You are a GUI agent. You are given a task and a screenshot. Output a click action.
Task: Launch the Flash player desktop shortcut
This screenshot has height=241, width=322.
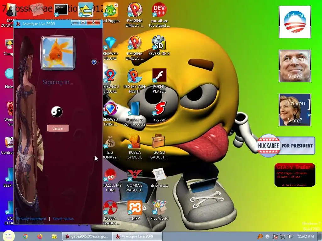click(x=159, y=81)
